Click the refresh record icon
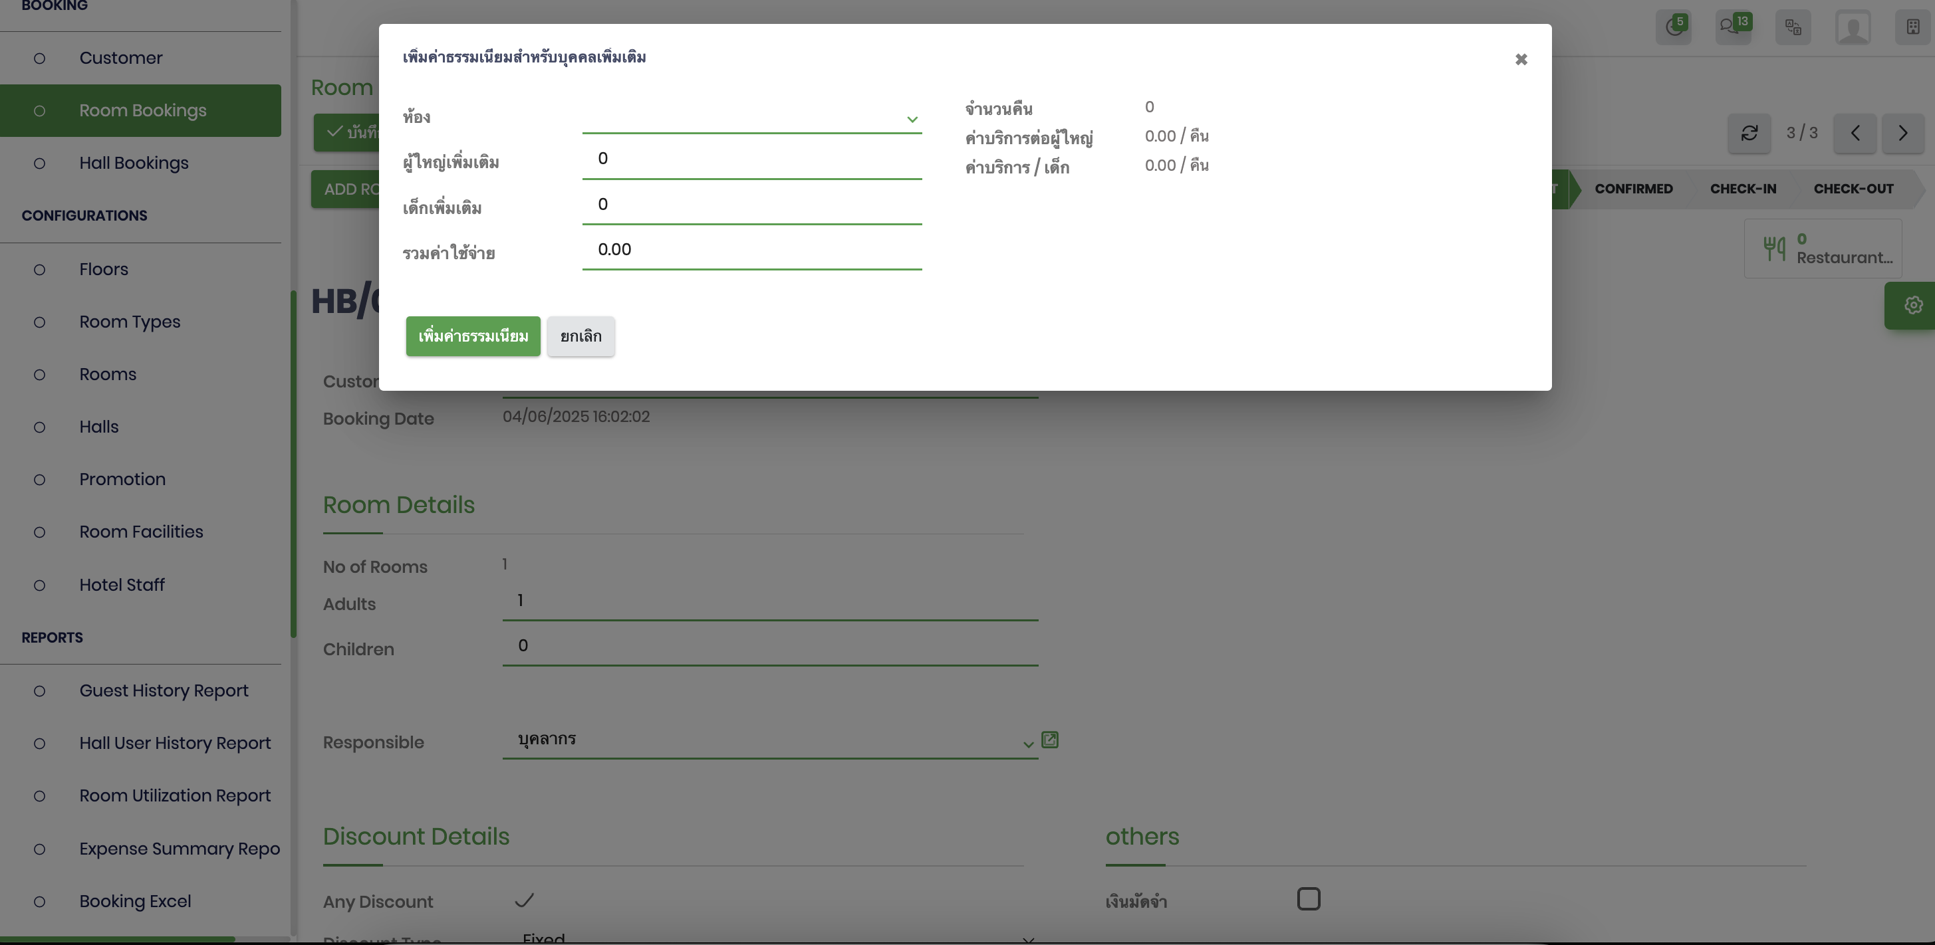The width and height of the screenshot is (1935, 945). 1749,134
